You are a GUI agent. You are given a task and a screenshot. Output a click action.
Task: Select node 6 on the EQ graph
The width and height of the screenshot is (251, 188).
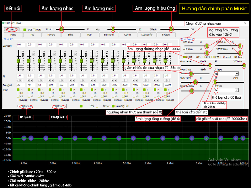pyautogui.click(x=104, y=138)
